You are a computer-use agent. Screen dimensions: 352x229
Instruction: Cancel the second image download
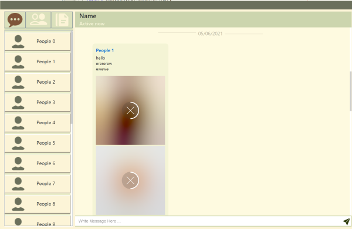tap(130, 180)
